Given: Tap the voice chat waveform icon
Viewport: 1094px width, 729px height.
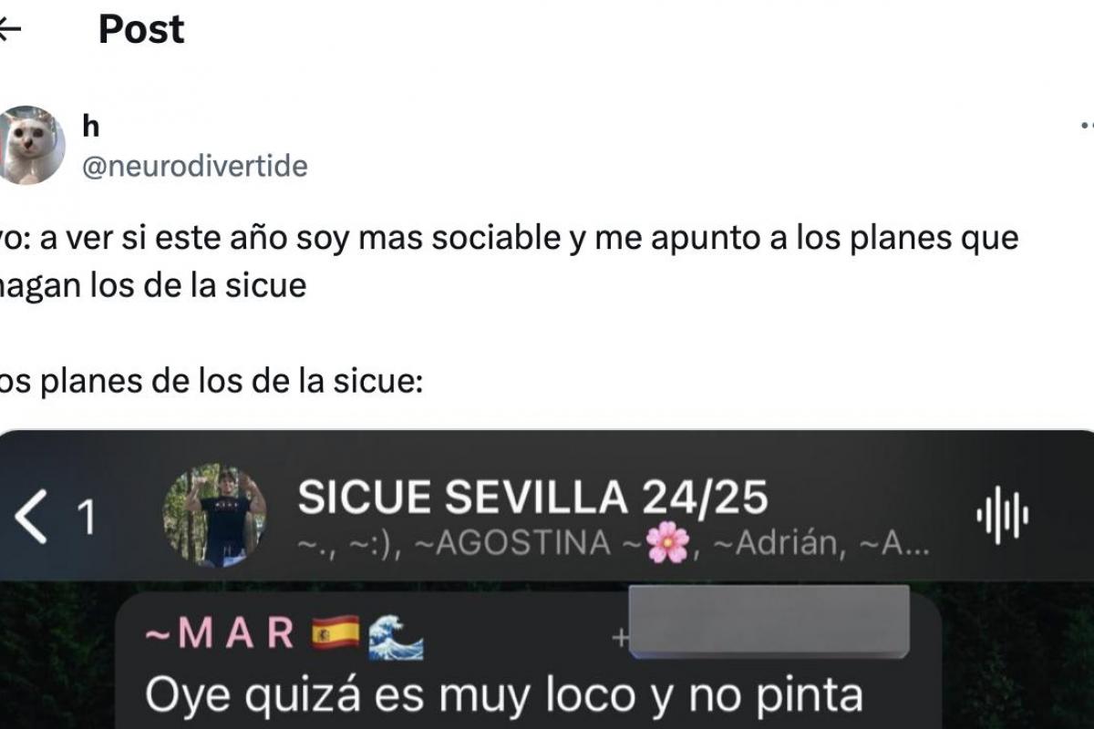Looking at the screenshot, I should [x=1002, y=516].
